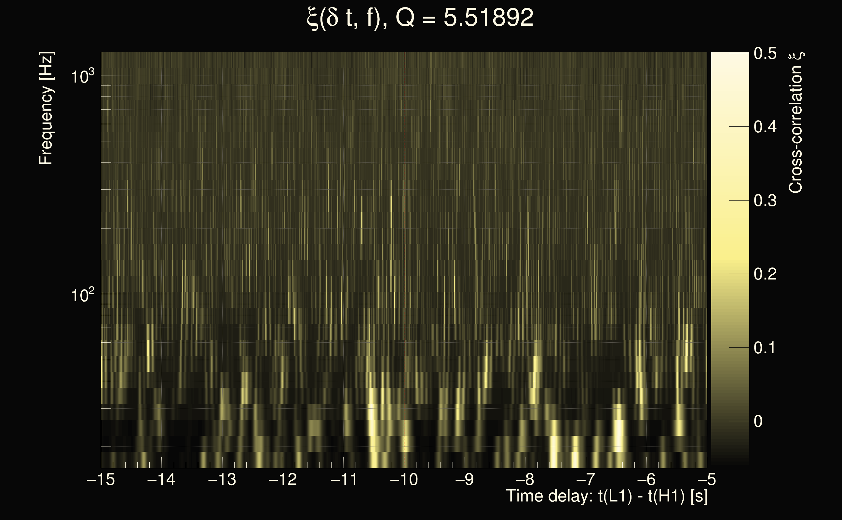Click the 0 colorbar tick label
The width and height of the screenshot is (842, 520).
pyautogui.click(x=758, y=421)
